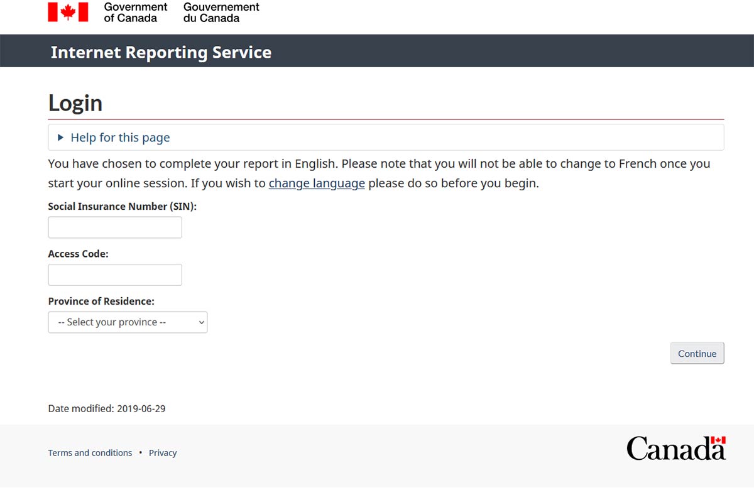This screenshot has width=754, height=495.
Task: Click the disclosure triangle beside Help text
Action: click(60, 138)
